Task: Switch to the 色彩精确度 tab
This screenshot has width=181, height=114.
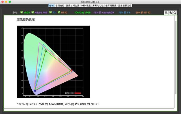Action: click(x=111, y=6)
